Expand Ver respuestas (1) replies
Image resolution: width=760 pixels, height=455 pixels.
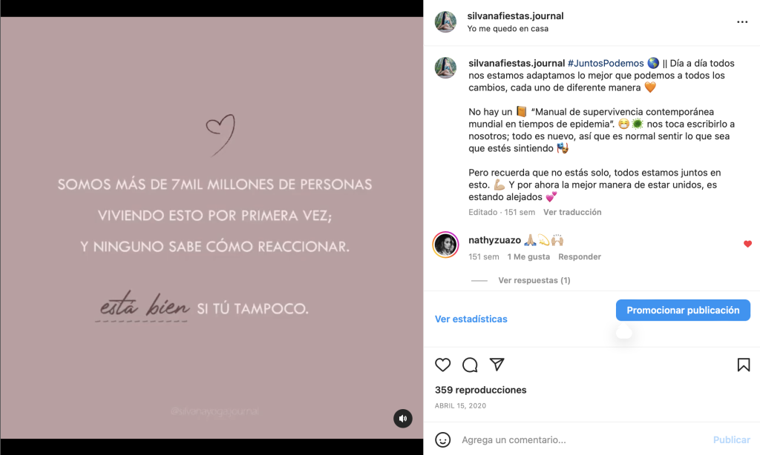click(x=534, y=280)
